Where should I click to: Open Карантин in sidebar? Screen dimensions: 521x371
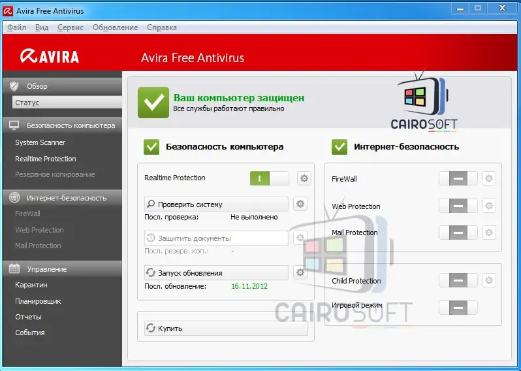[31, 285]
